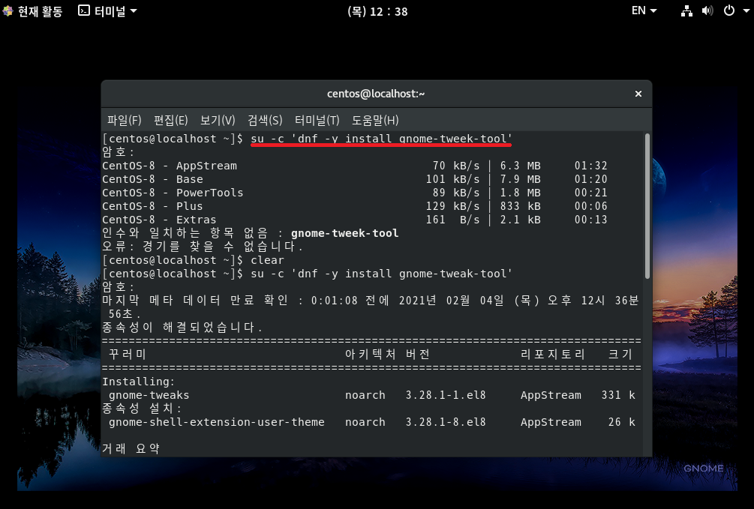Viewport: 754px width, 509px height.
Task: Click the 'CentOS-8 - PowerTools' line
Action: [x=354, y=193]
